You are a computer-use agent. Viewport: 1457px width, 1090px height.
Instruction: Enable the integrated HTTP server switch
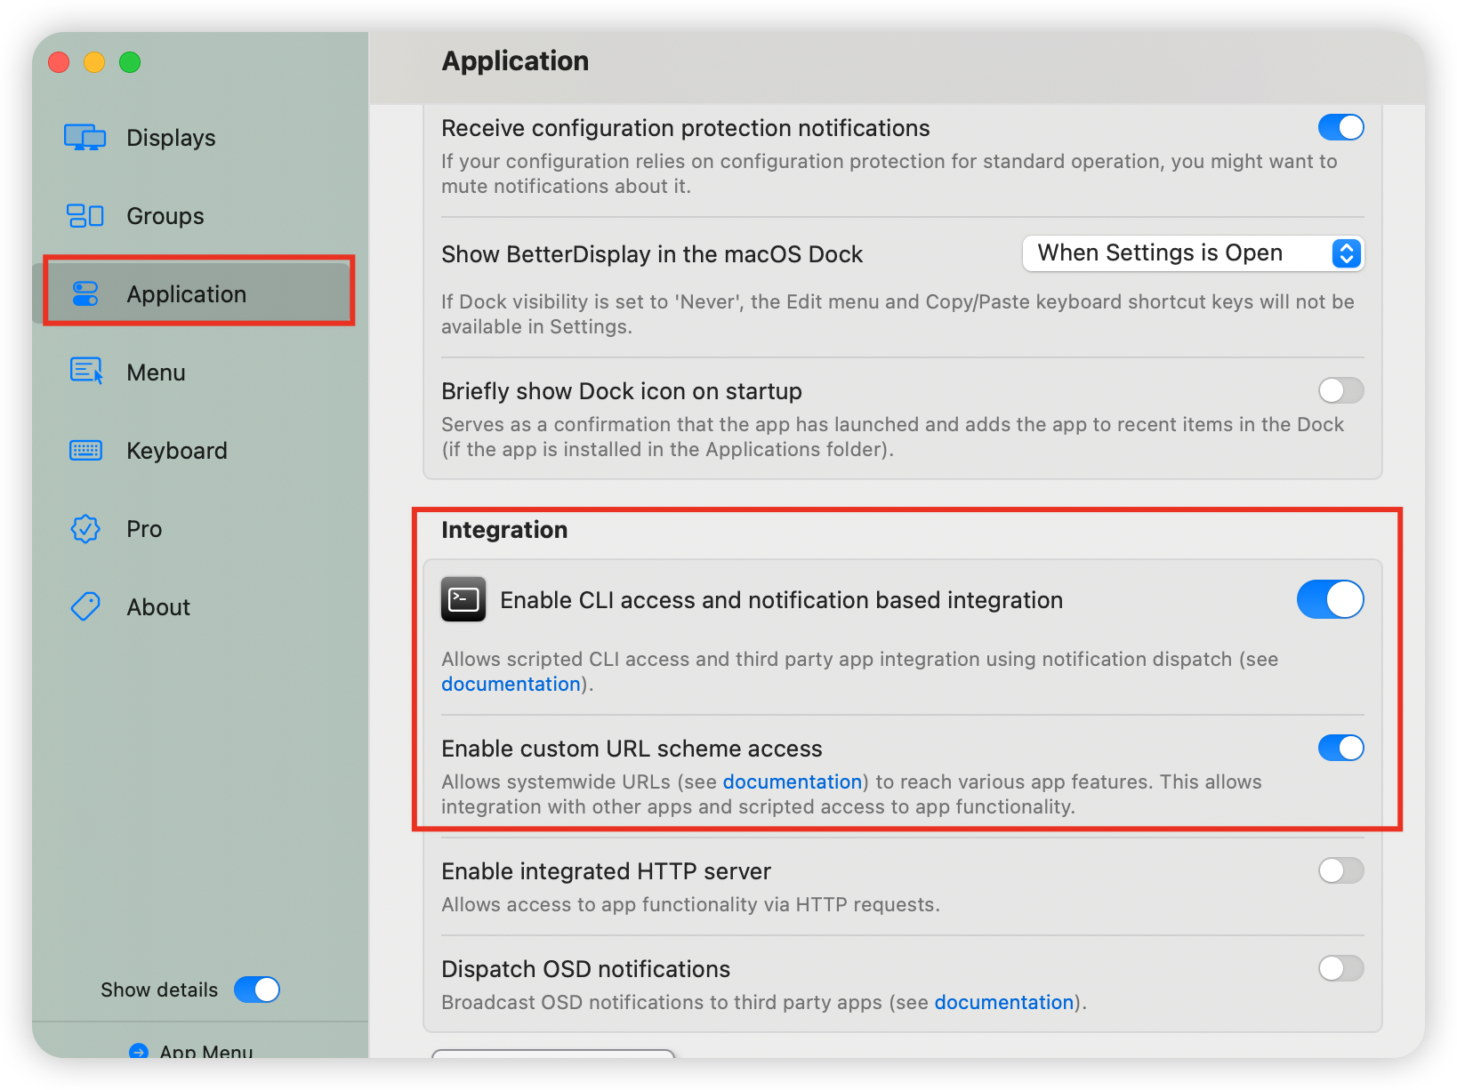coord(1340,870)
